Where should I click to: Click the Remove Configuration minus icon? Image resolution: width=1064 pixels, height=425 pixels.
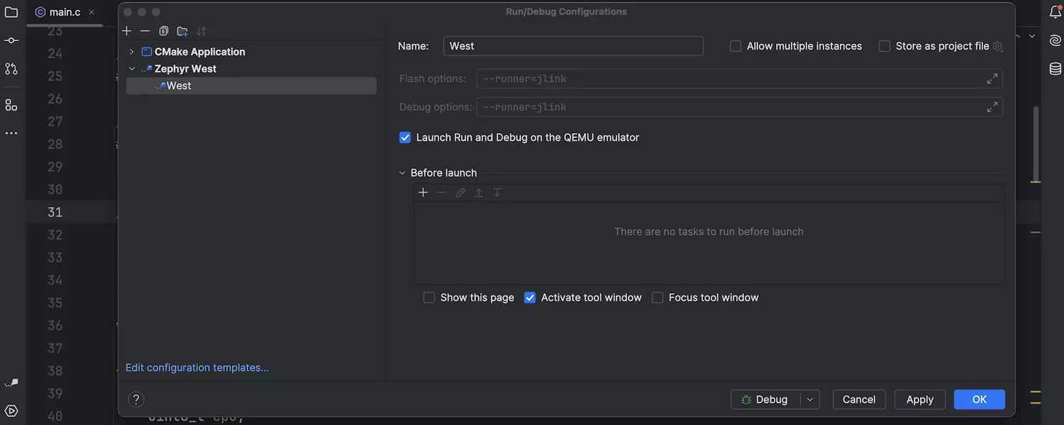point(145,31)
